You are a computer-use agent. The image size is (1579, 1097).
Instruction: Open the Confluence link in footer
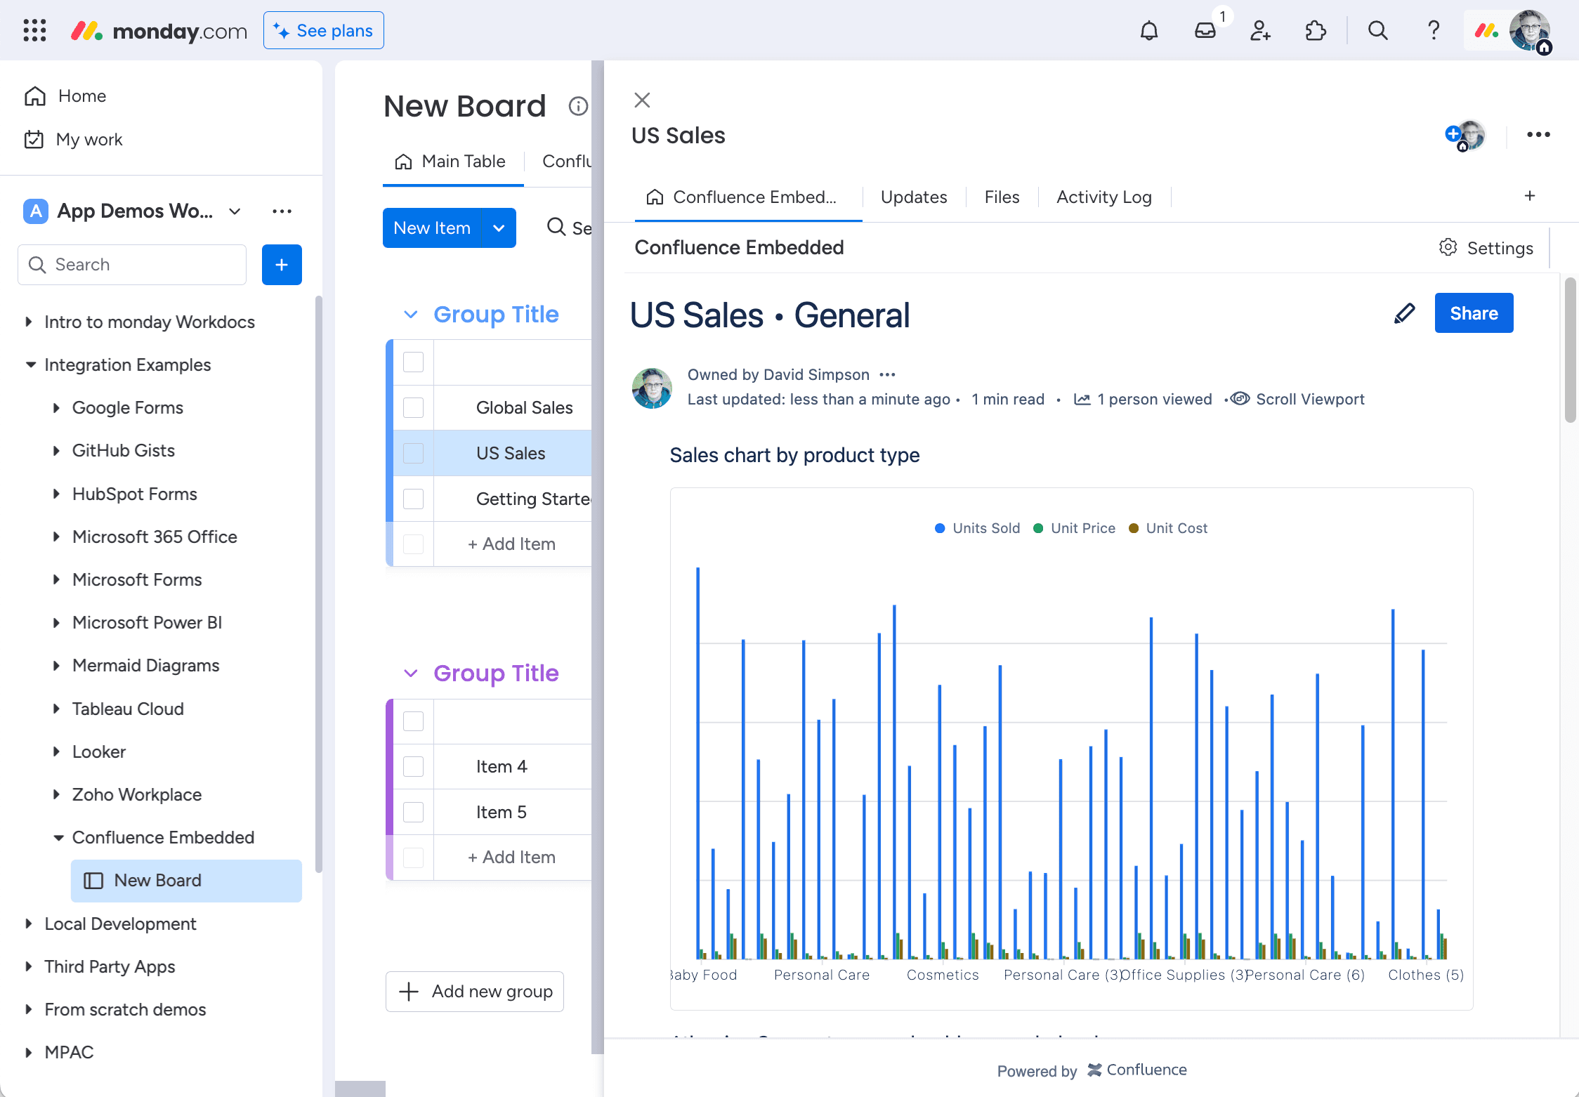(1137, 1070)
